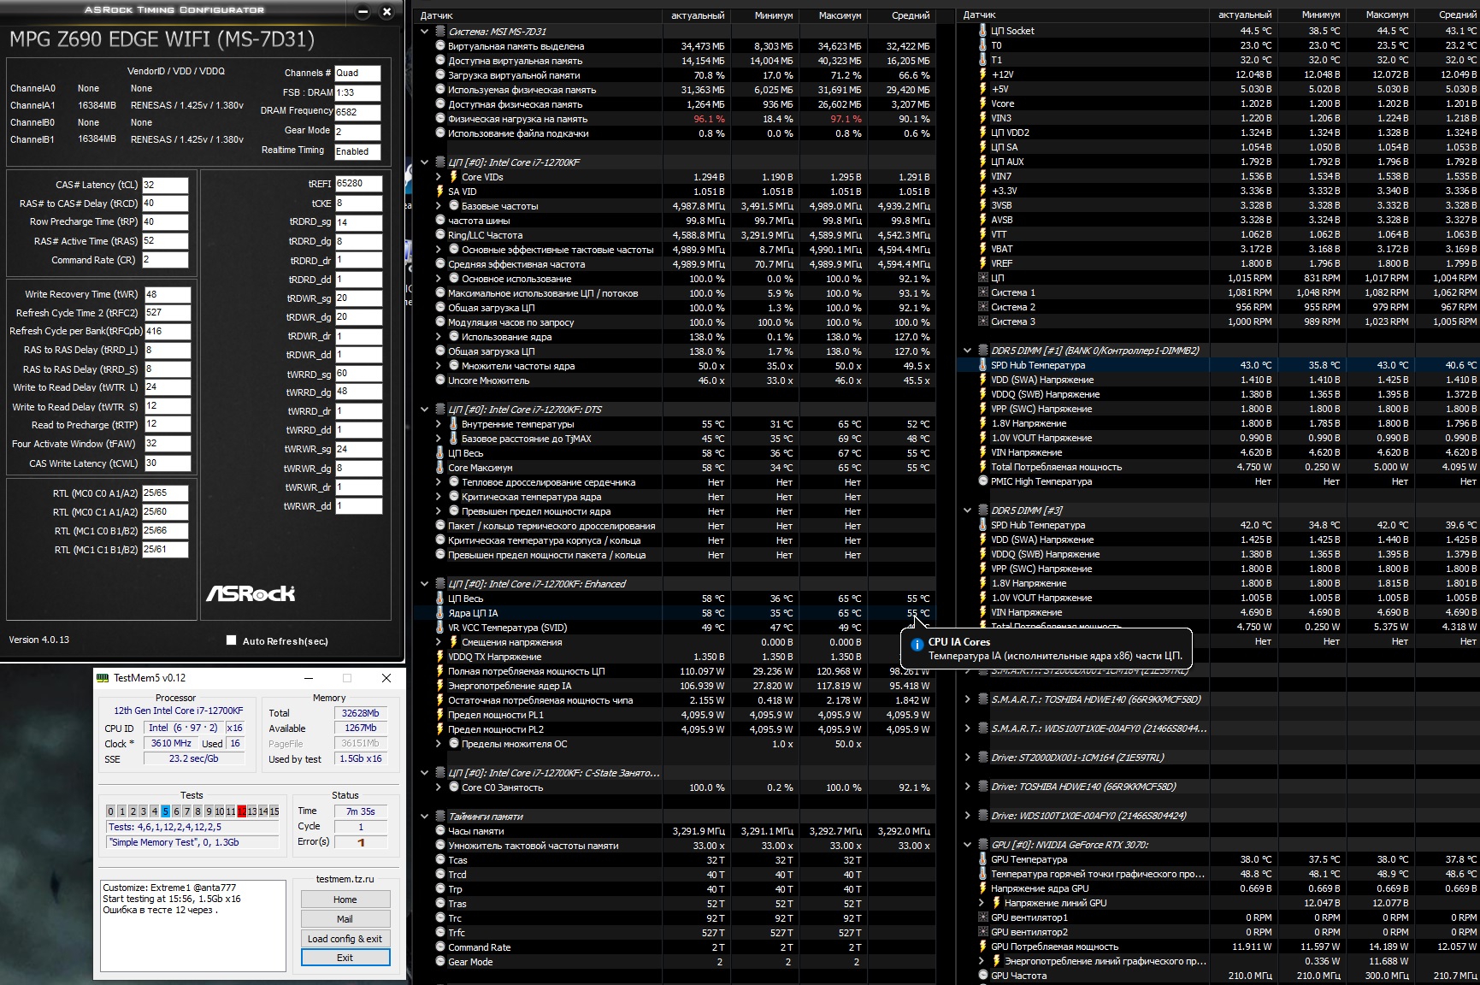The image size is (1480, 985).
Task: Expand the Core C0 Занятость row
Action: point(439,787)
